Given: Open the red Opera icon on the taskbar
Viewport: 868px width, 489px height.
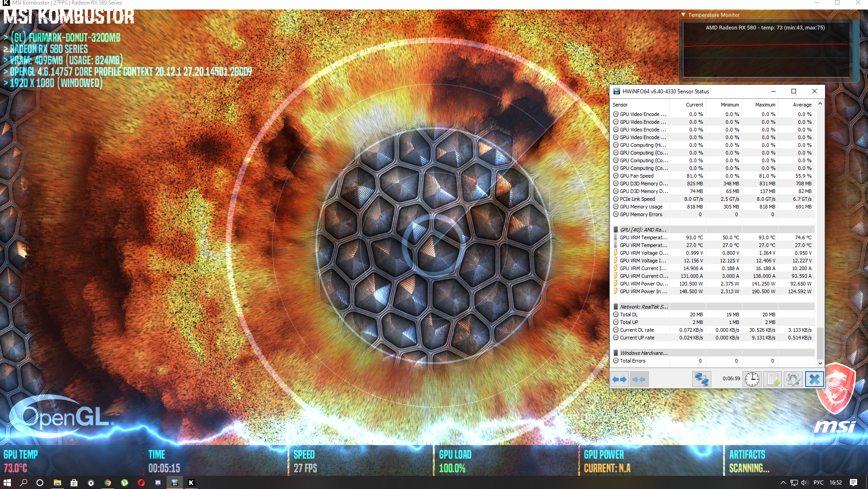Looking at the screenshot, I should coord(141,483).
